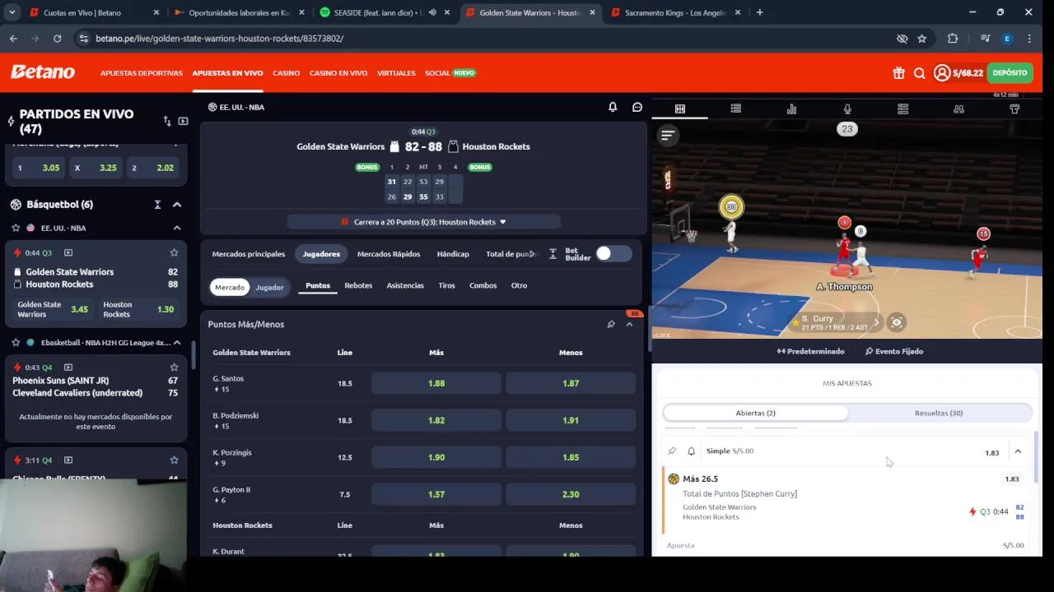Open the statistics bar chart icon tab
This screenshot has height=592, width=1054.
click(x=791, y=109)
